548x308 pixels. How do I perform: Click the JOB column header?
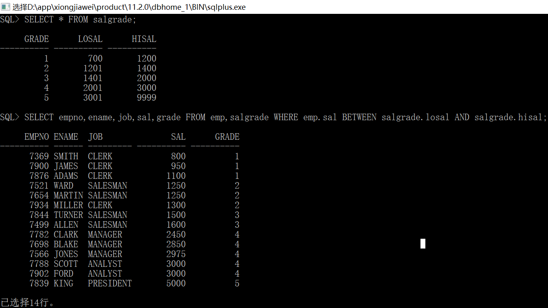95,137
